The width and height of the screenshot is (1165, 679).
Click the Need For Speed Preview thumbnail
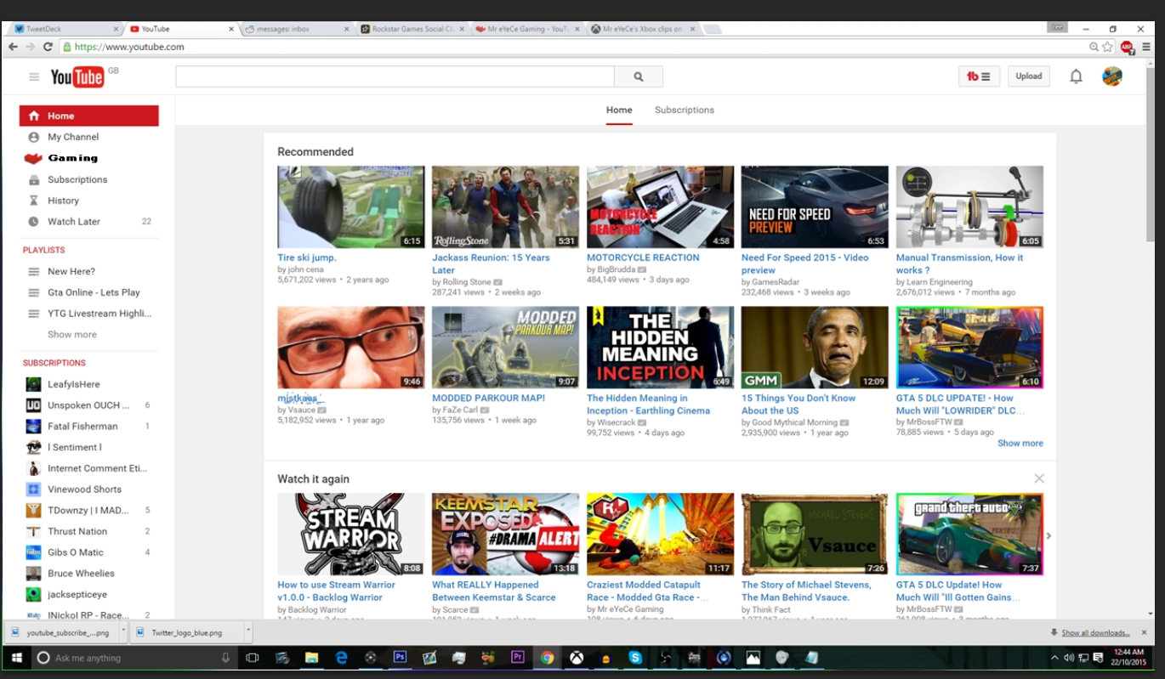(x=815, y=207)
